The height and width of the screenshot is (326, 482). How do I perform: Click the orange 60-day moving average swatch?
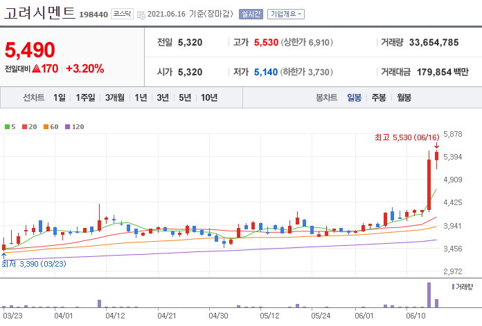click(46, 126)
